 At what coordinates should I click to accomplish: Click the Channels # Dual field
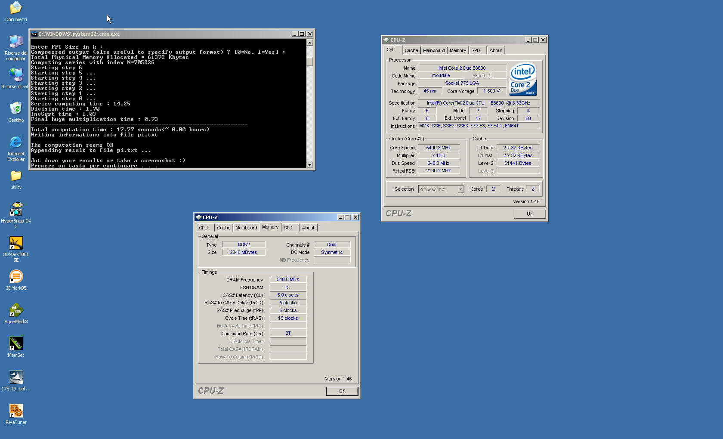pyautogui.click(x=332, y=244)
